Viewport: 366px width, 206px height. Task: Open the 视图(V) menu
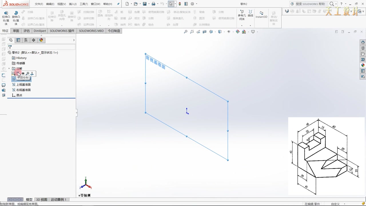pyautogui.click(x=61, y=4)
